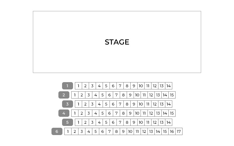Click the row 4 label
Viewport: 234px width, 146px height.
(64, 113)
